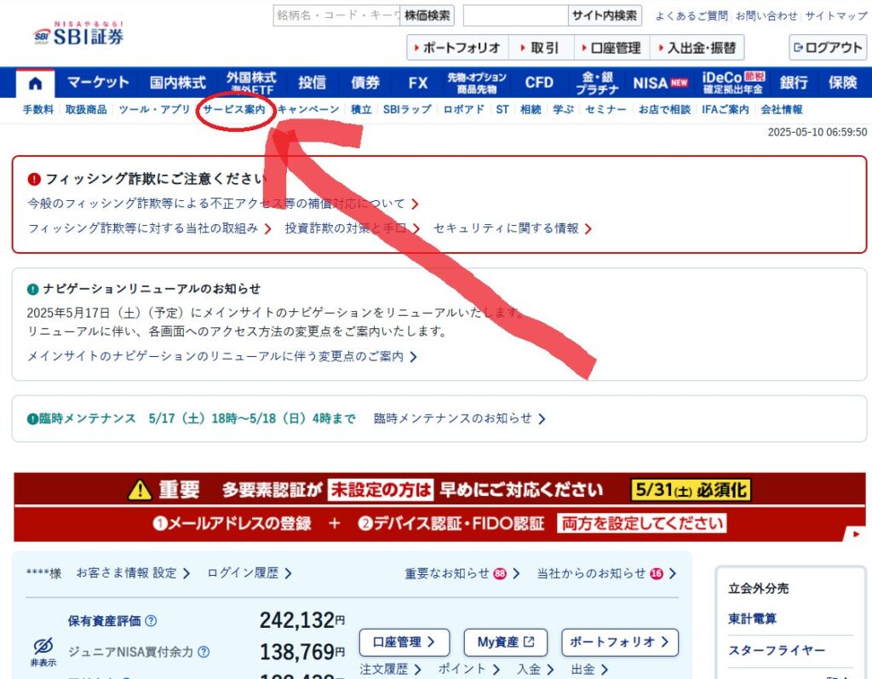872x679 pixels.
Task: Click the external link icon on My資産
Action: [x=529, y=642]
